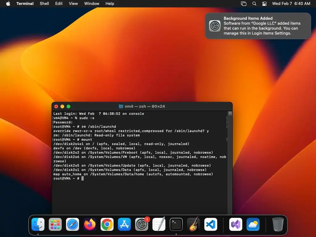Open Visual Studio purple icon in dock
Image resolution: width=316 pixels, height=237 pixels.
point(236,224)
